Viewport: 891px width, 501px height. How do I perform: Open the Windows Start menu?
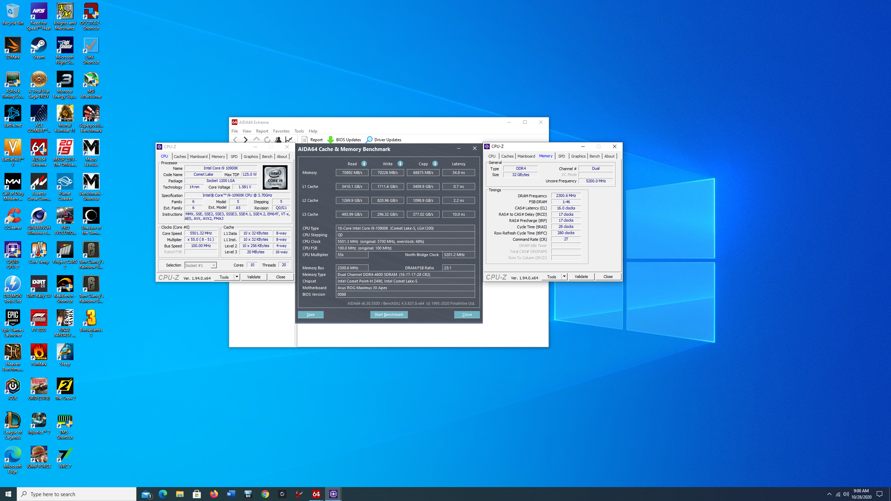click(8, 494)
